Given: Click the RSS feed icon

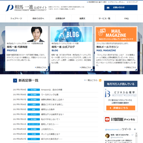Looking at the screenshot, I should [100, 80].
